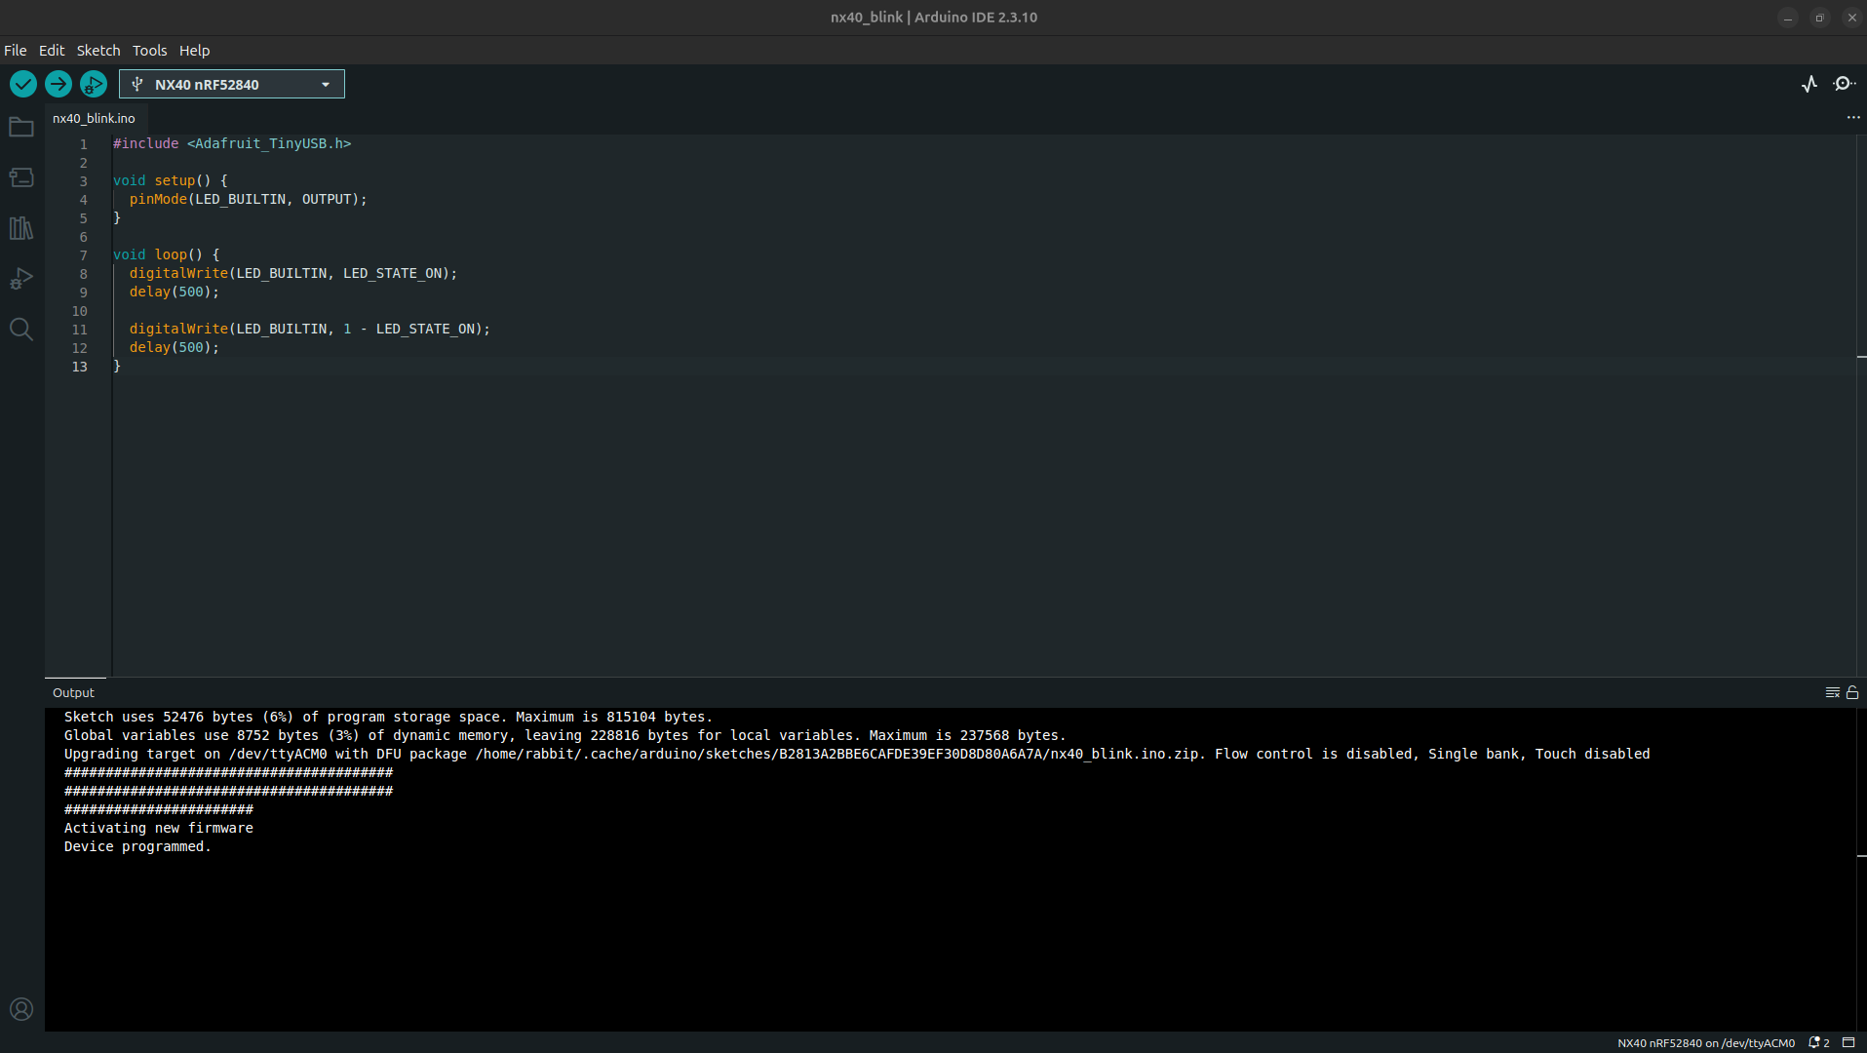Open the Sketchbook folder panel

pyautogui.click(x=21, y=127)
